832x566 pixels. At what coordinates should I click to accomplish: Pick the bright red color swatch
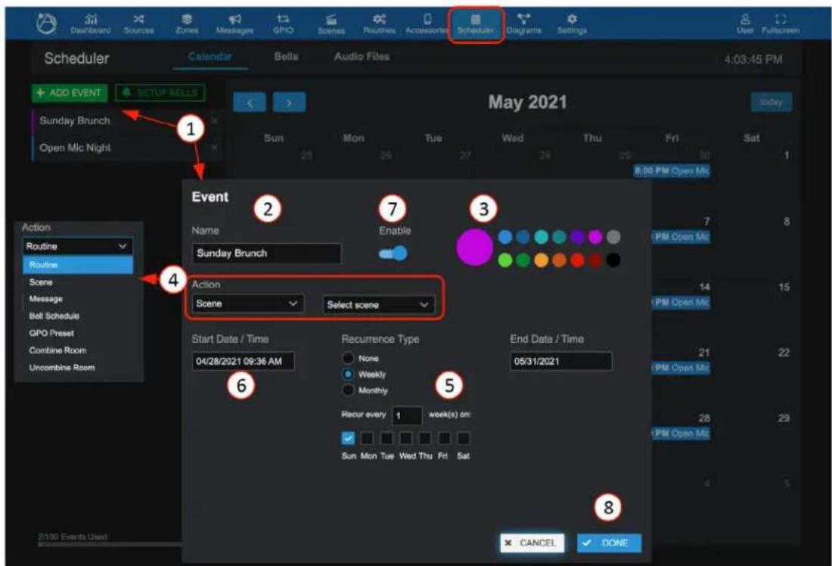[x=577, y=260]
